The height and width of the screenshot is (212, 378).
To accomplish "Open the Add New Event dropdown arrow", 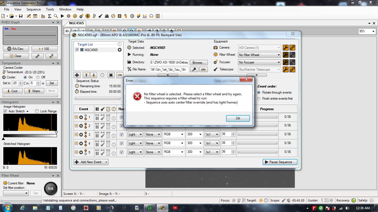I will (106, 162).
